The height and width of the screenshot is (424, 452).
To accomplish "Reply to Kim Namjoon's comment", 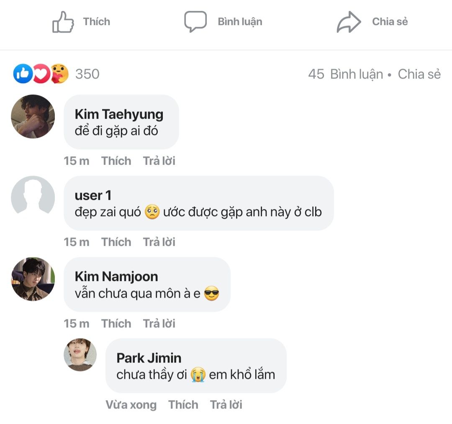I will pos(159,324).
